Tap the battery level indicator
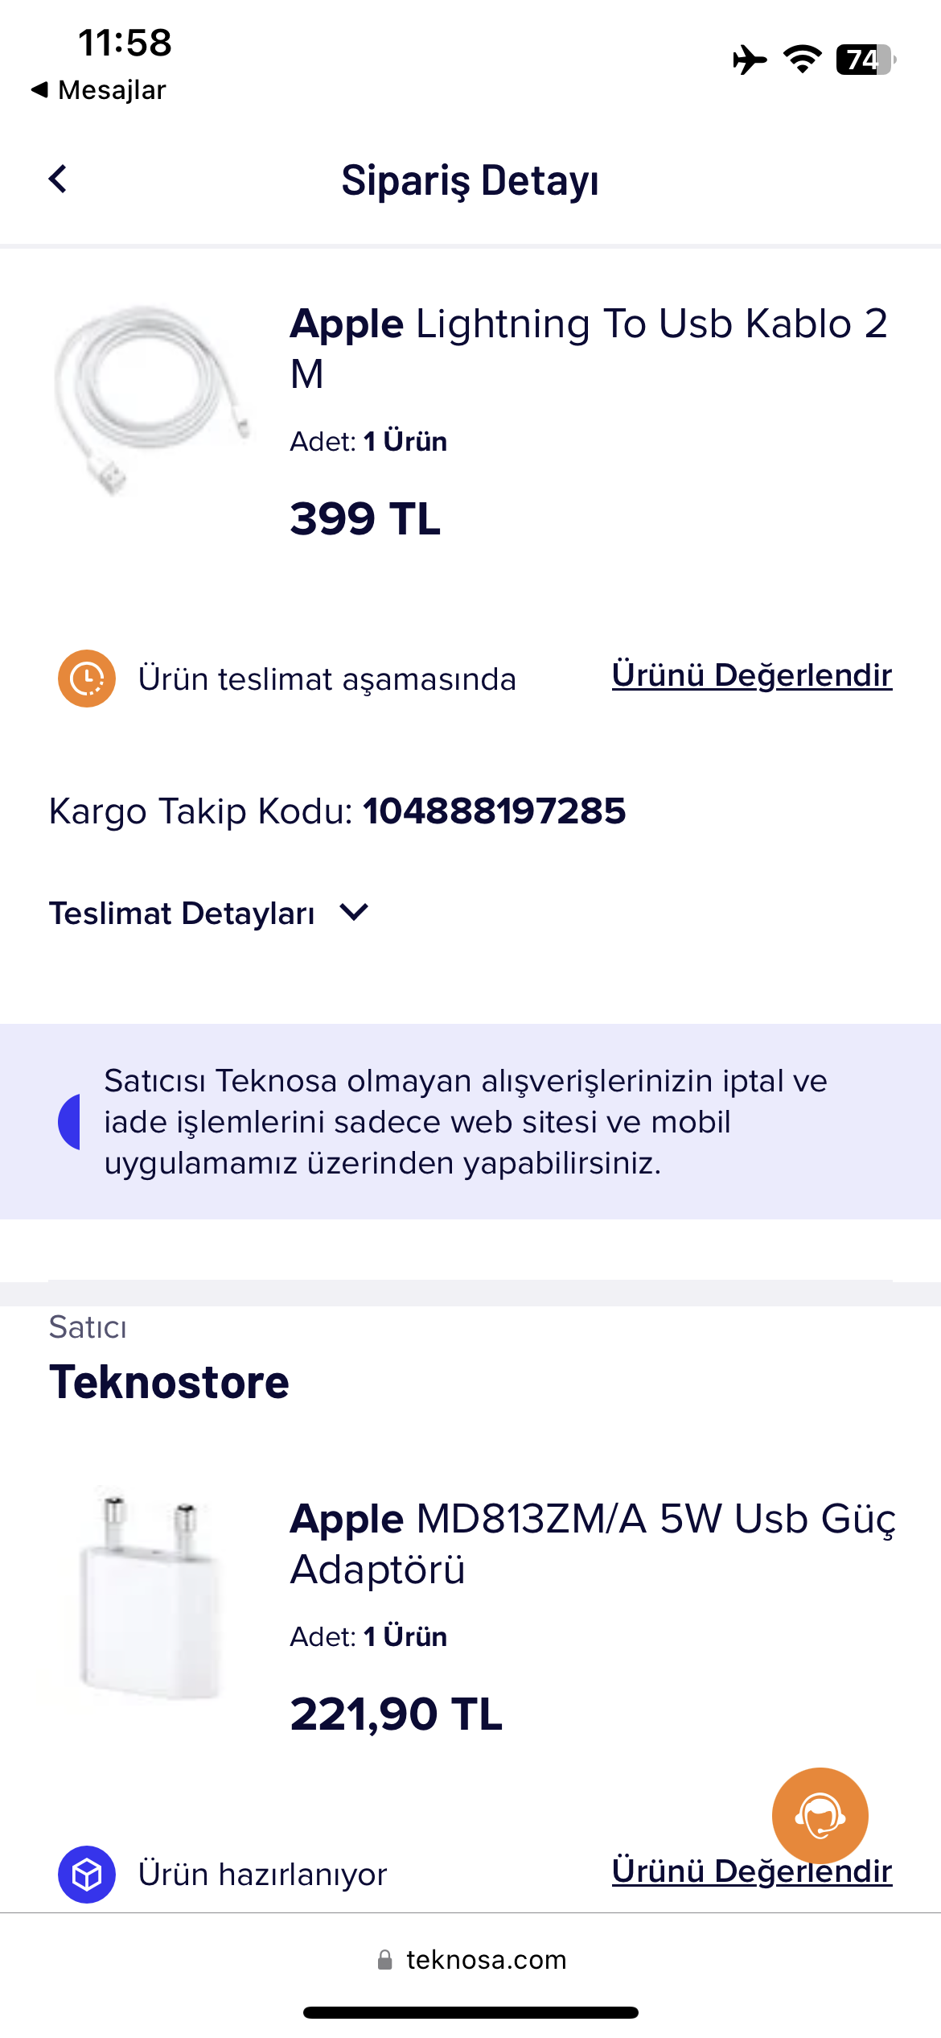The width and height of the screenshot is (941, 2038). pos(866,60)
